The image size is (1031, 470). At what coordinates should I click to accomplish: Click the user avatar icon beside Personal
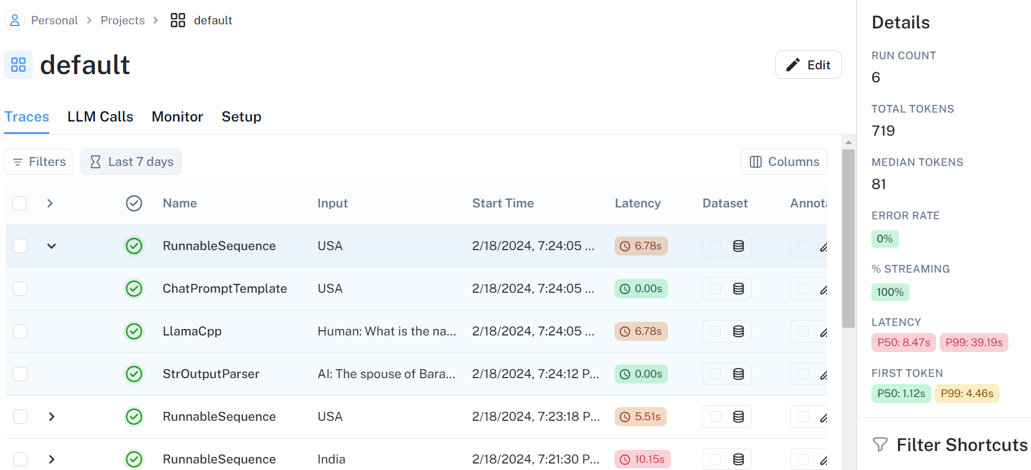coord(15,20)
